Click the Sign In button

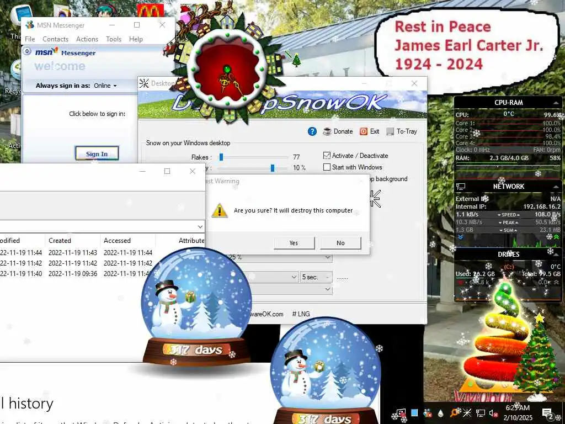coord(97,154)
